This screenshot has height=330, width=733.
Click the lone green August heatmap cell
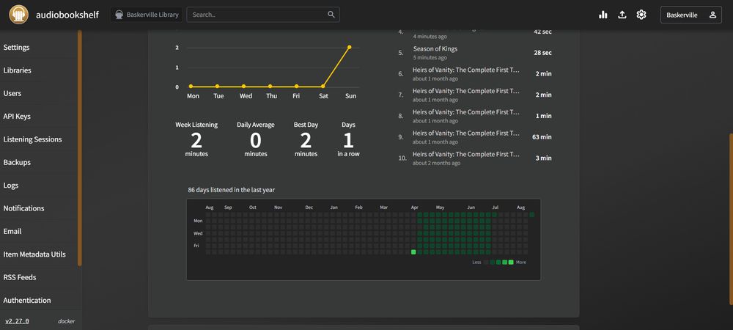(531, 215)
